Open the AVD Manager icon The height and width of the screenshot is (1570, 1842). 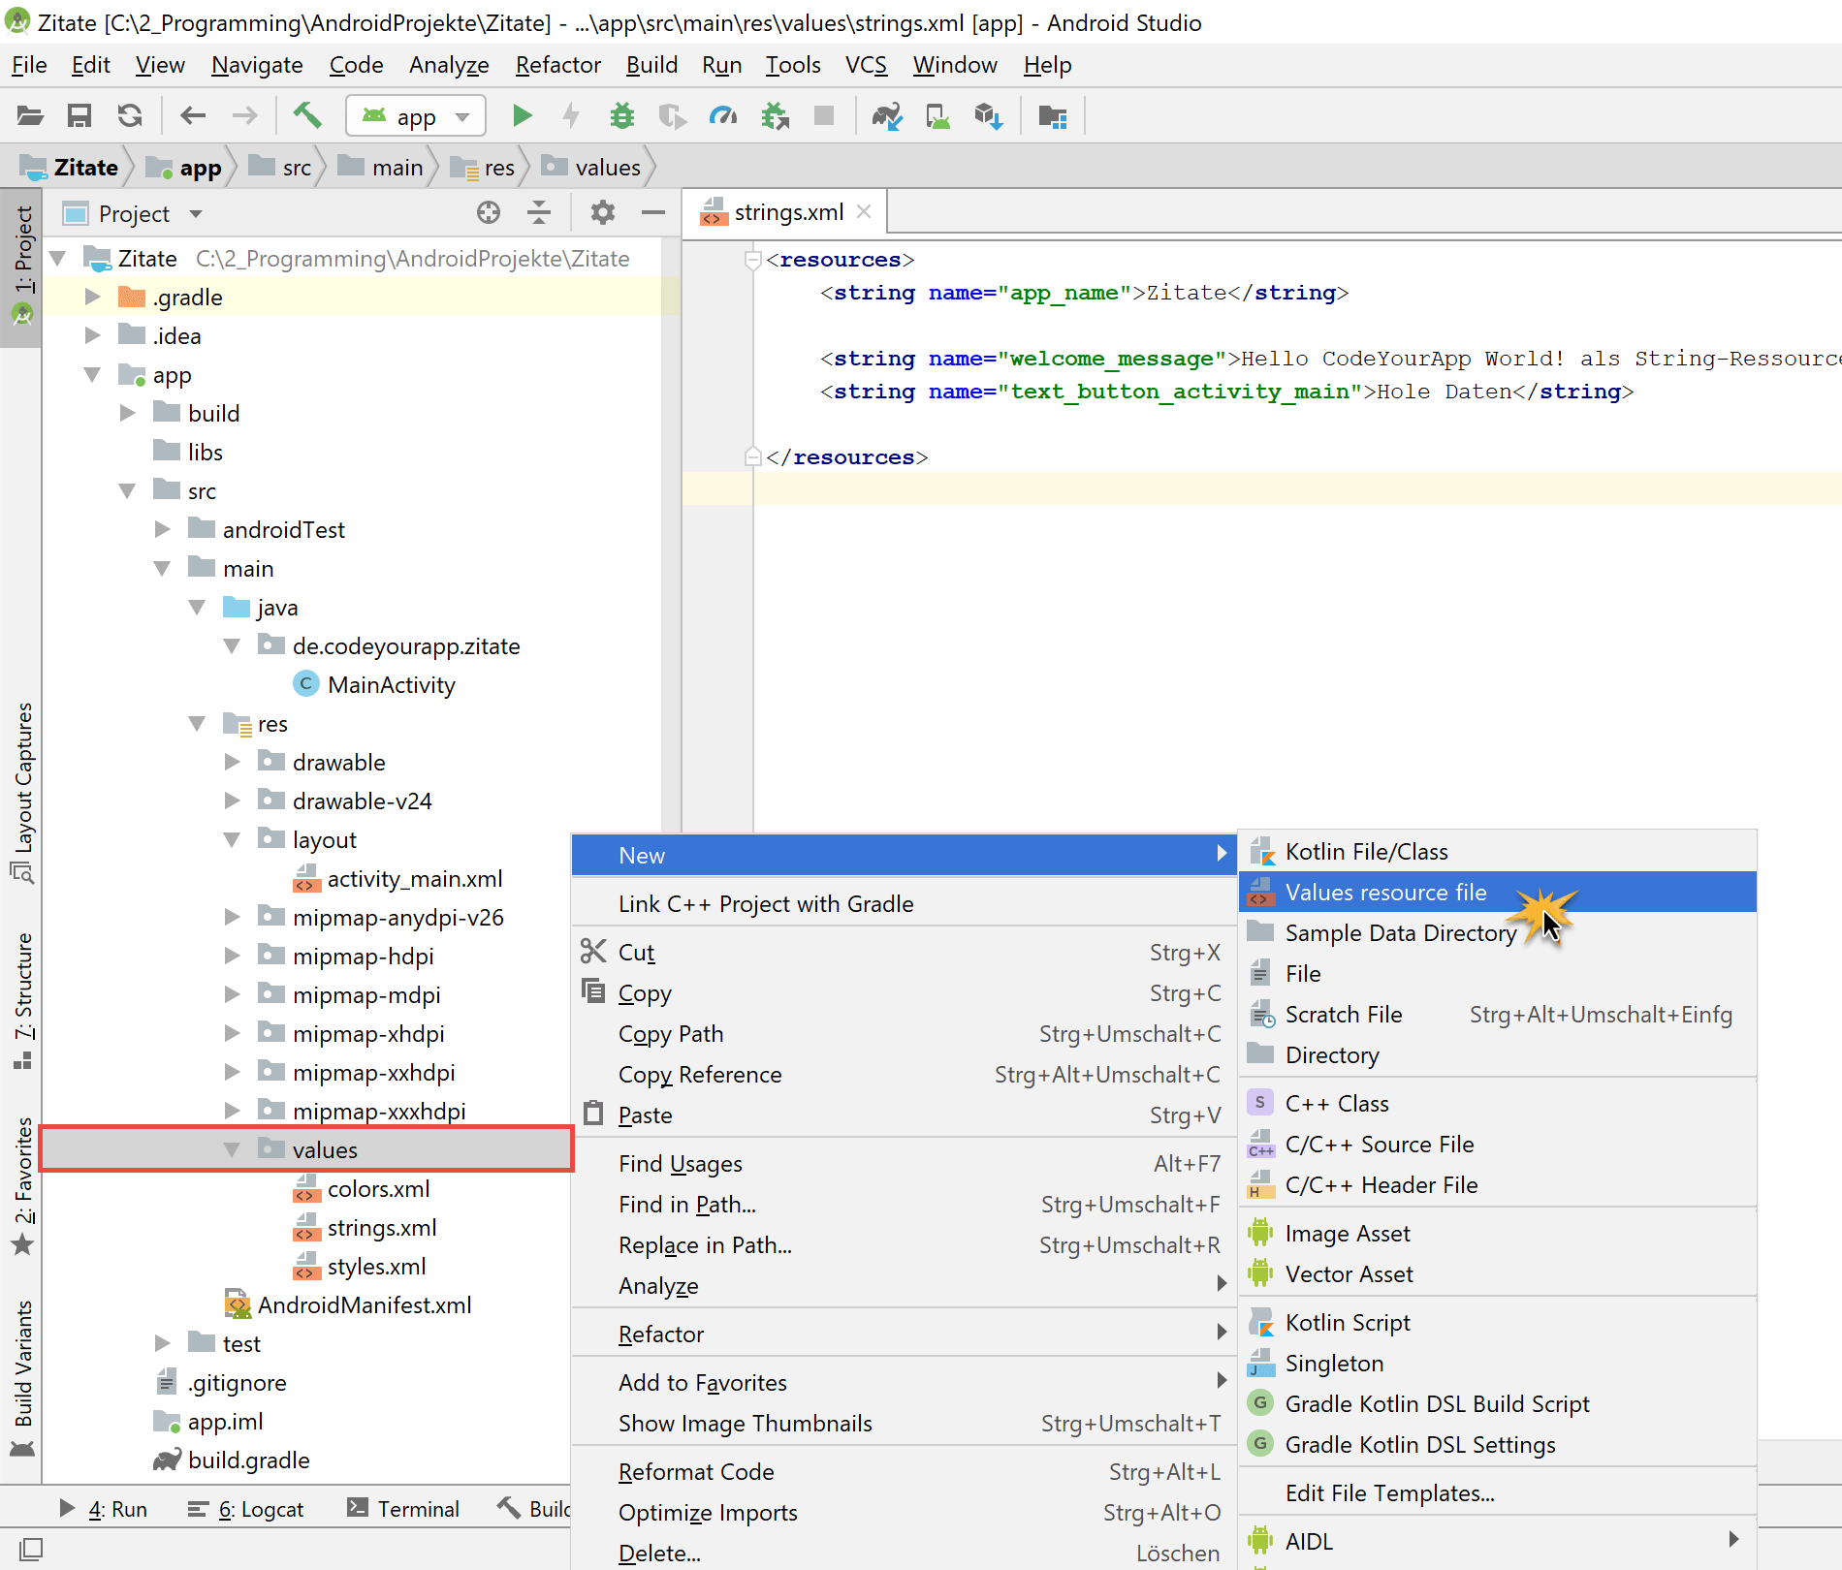pos(938,116)
